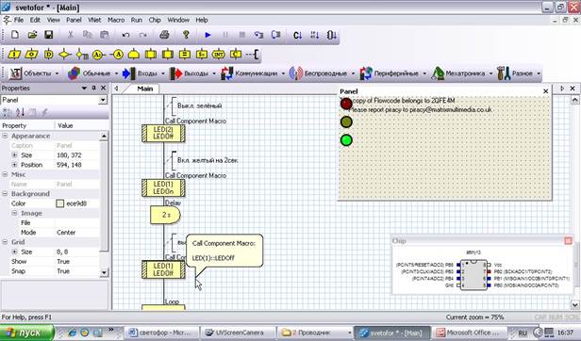This screenshot has height=341, width=581.
Task: Open the Разное components dropdown
Action: [519, 73]
